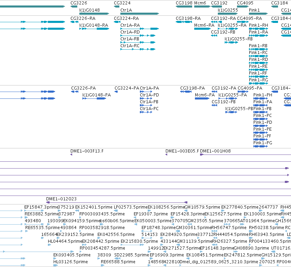Select the HL04464.5prime EST label
This screenshot has width=291, height=267.
coord(65,241)
